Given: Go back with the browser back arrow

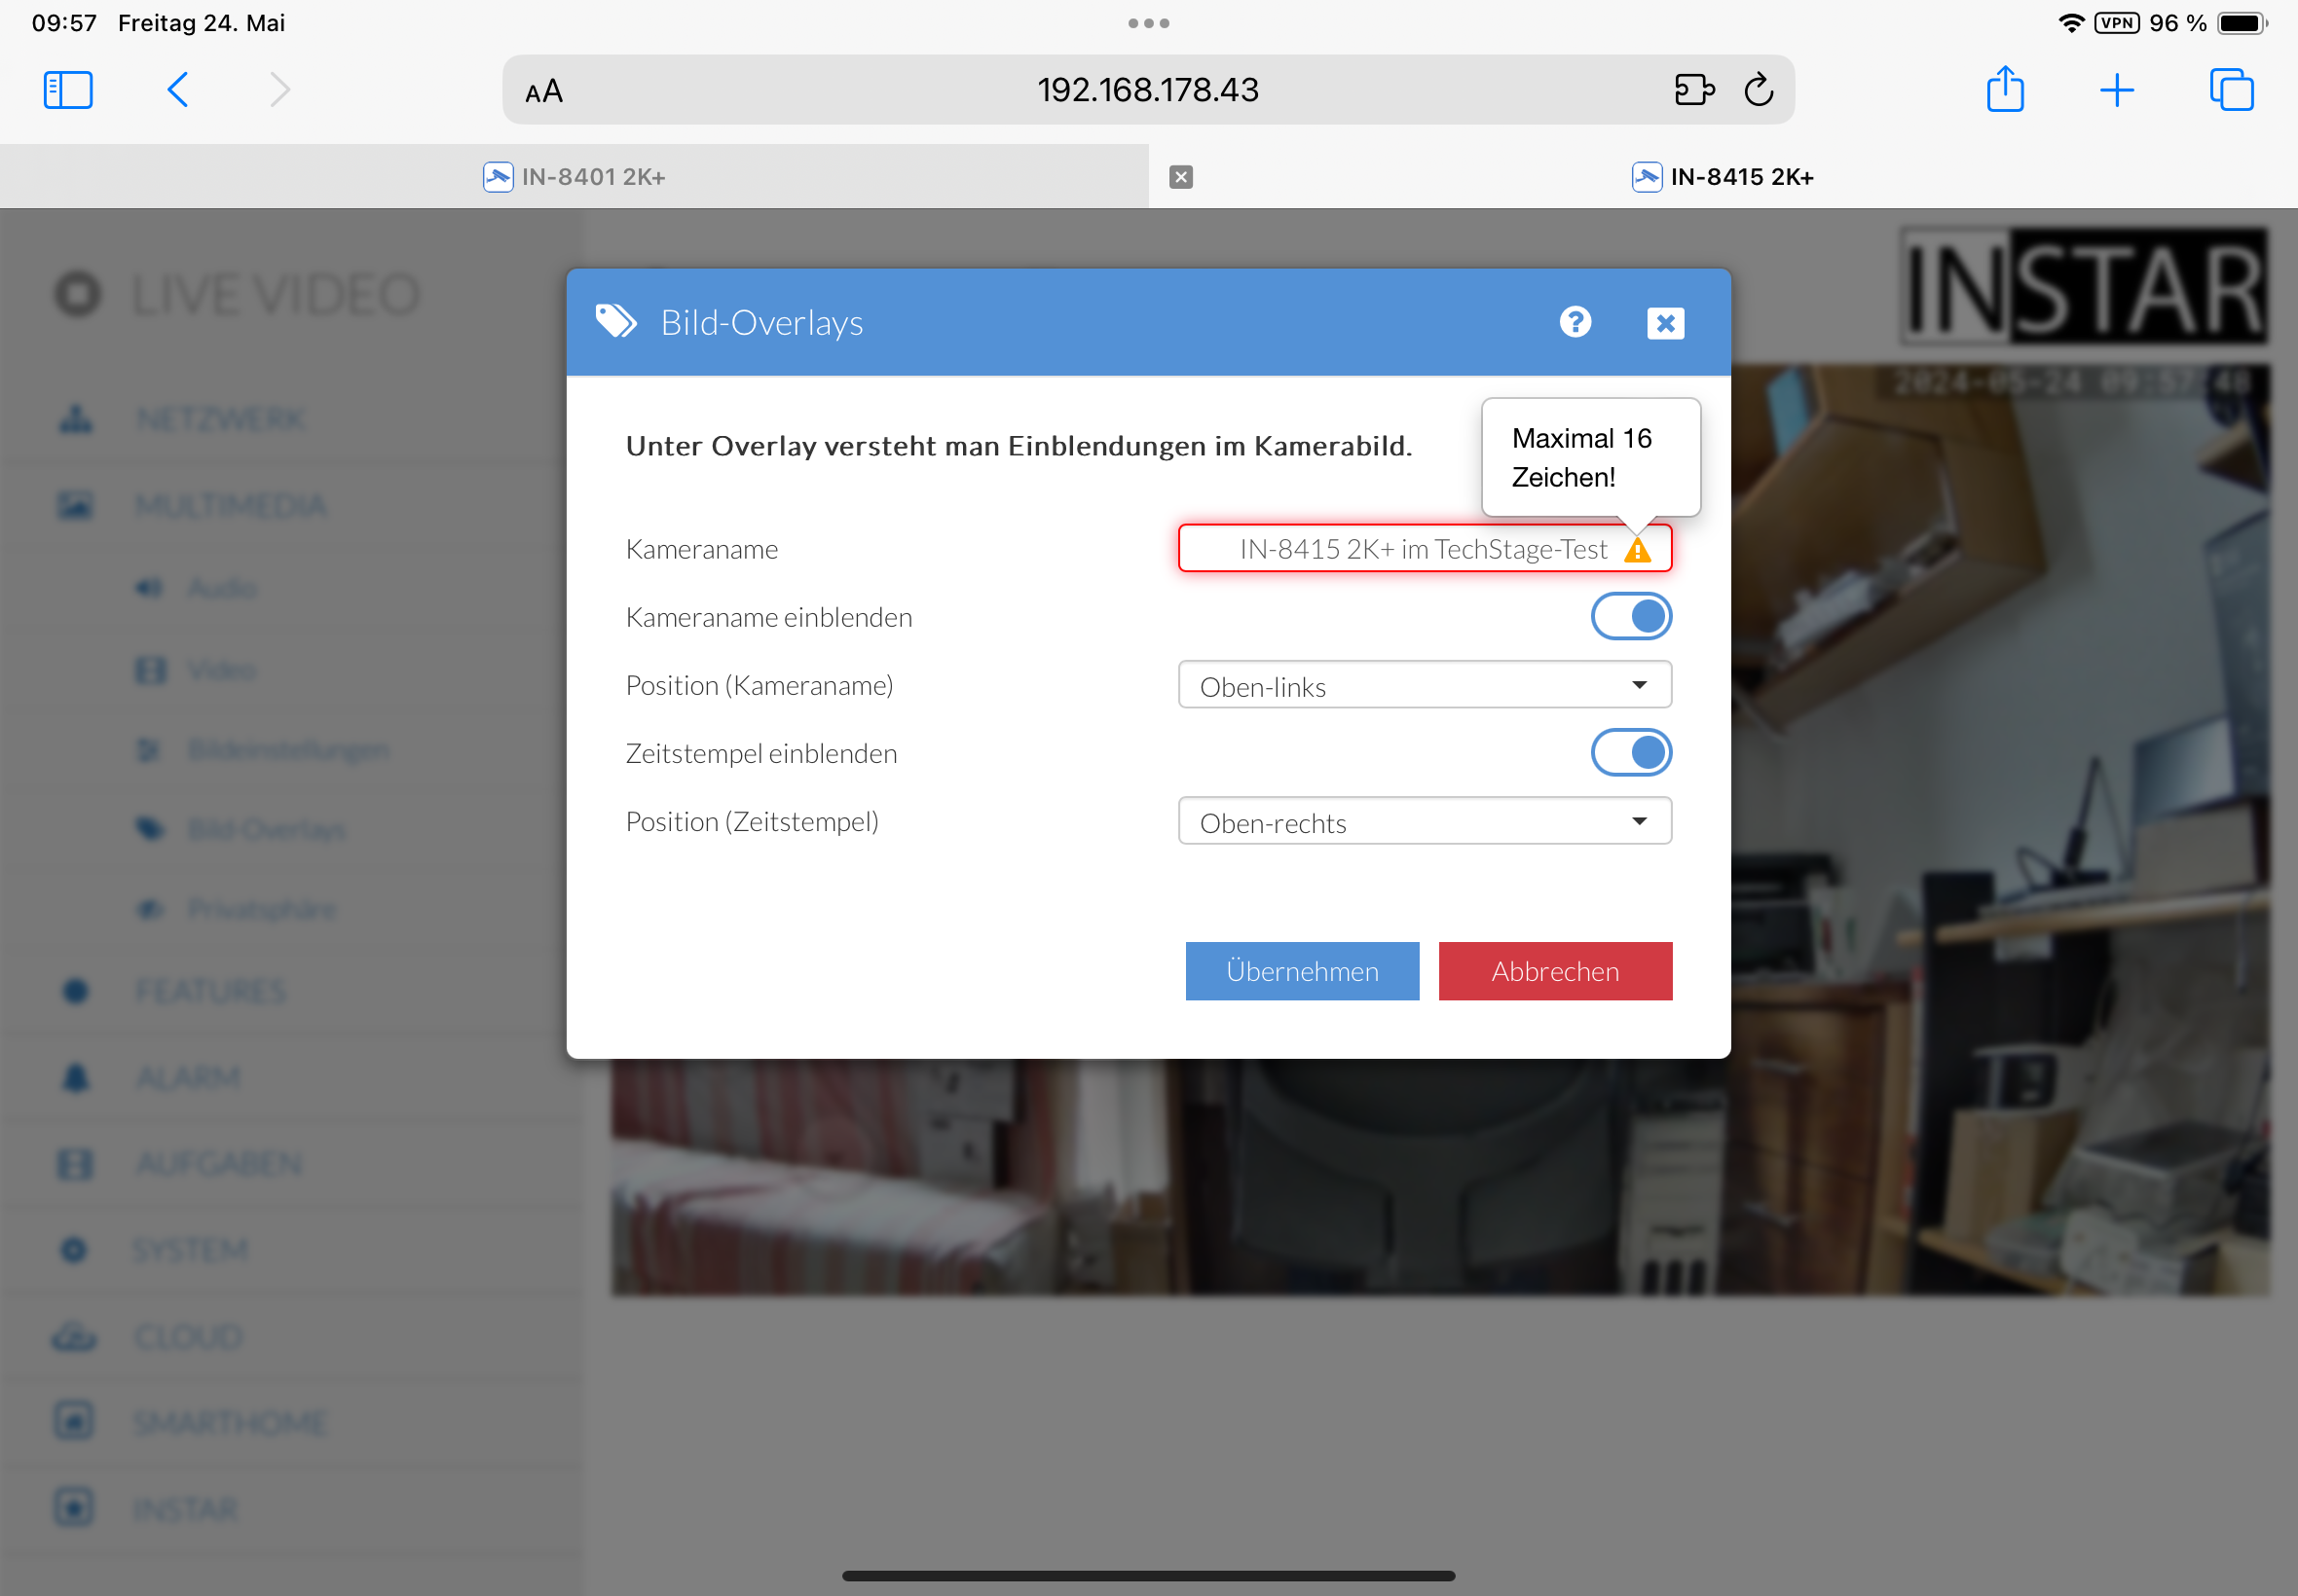Looking at the screenshot, I should click(x=178, y=90).
